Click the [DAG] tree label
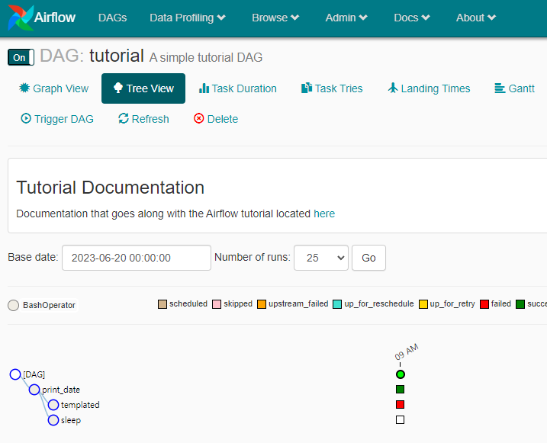This screenshot has width=547, height=443. click(x=34, y=374)
